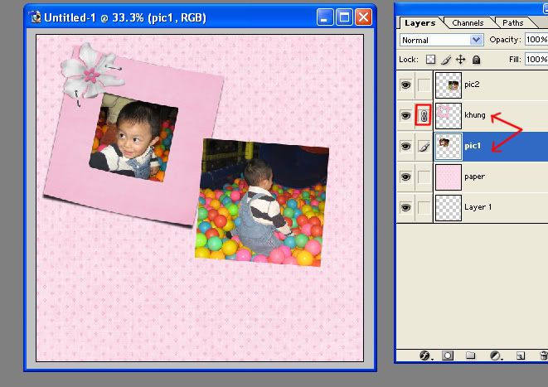Toggle the link box on paper layer
The height and width of the screenshot is (387, 548).
click(424, 177)
